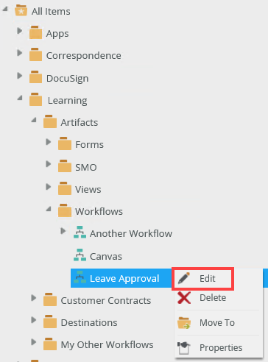The height and width of the screenshot is (362, 268).
Task: Collapse the Workflows folder arrow
Action: tap(49, 209)
